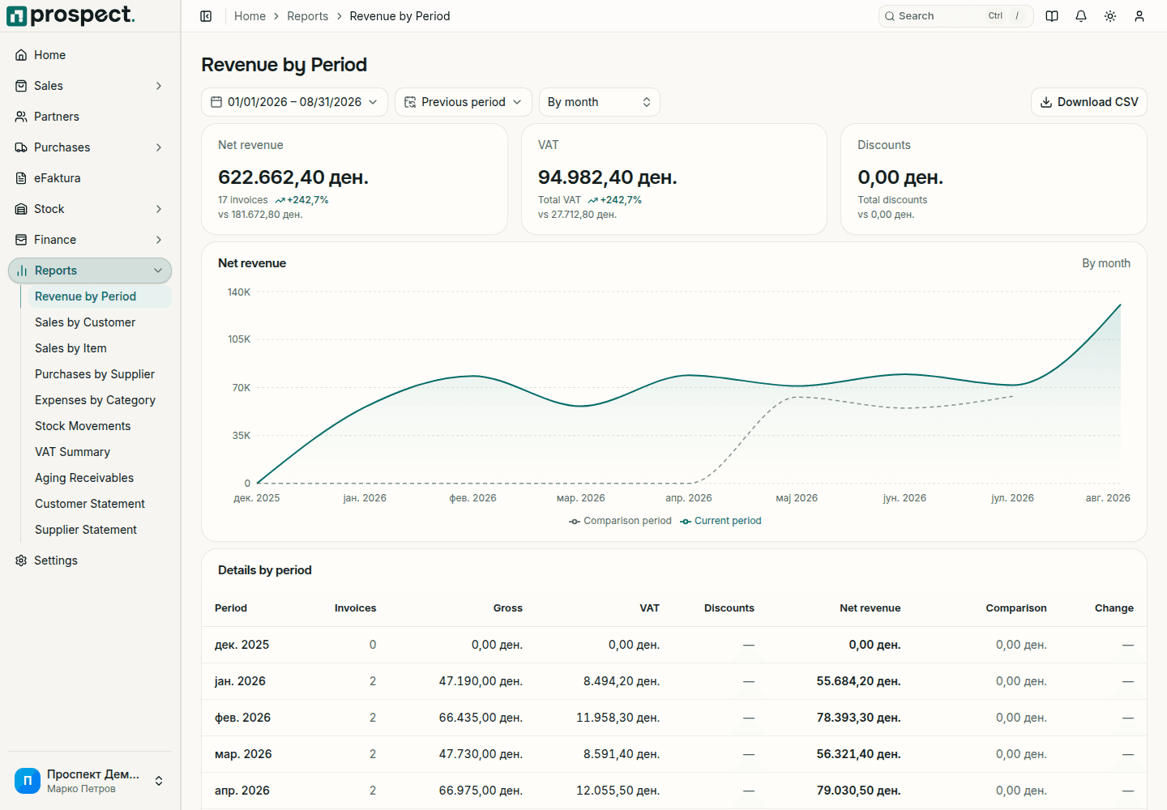Open the documentation book icon

(x=1052, y=16)
